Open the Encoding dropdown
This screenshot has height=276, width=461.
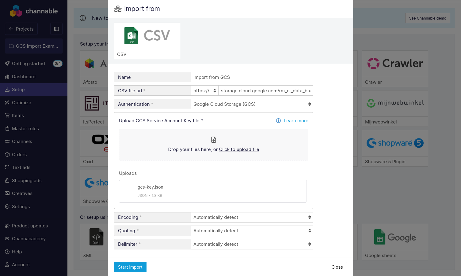click(252, 217)
